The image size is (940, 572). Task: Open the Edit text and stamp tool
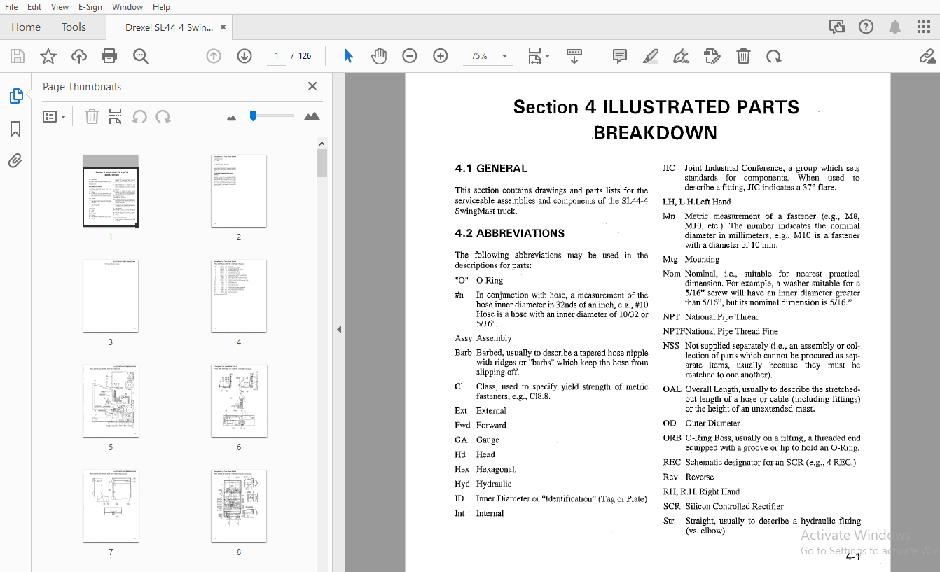pyautogui.click(x=712, y=56)
